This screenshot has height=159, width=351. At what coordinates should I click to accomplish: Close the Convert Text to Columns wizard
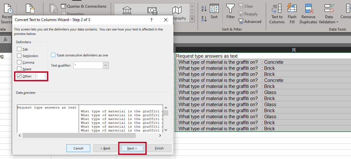pos(166,20)
